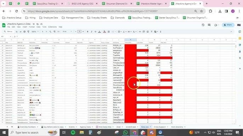Reload the page
The width and height of the screenshot is (243, 136).
16,11
